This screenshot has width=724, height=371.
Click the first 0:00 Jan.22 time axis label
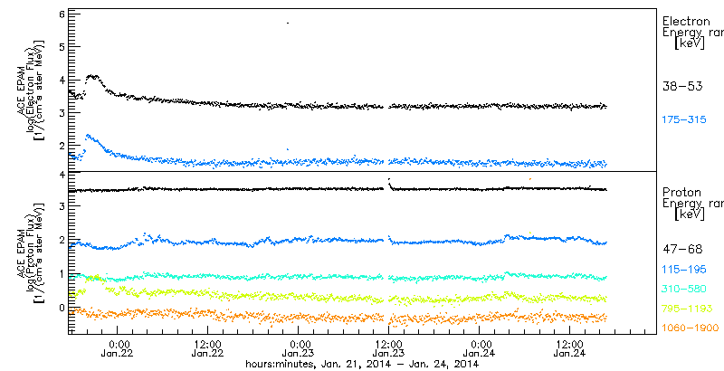pyautogui.click(x=118, y=348)
